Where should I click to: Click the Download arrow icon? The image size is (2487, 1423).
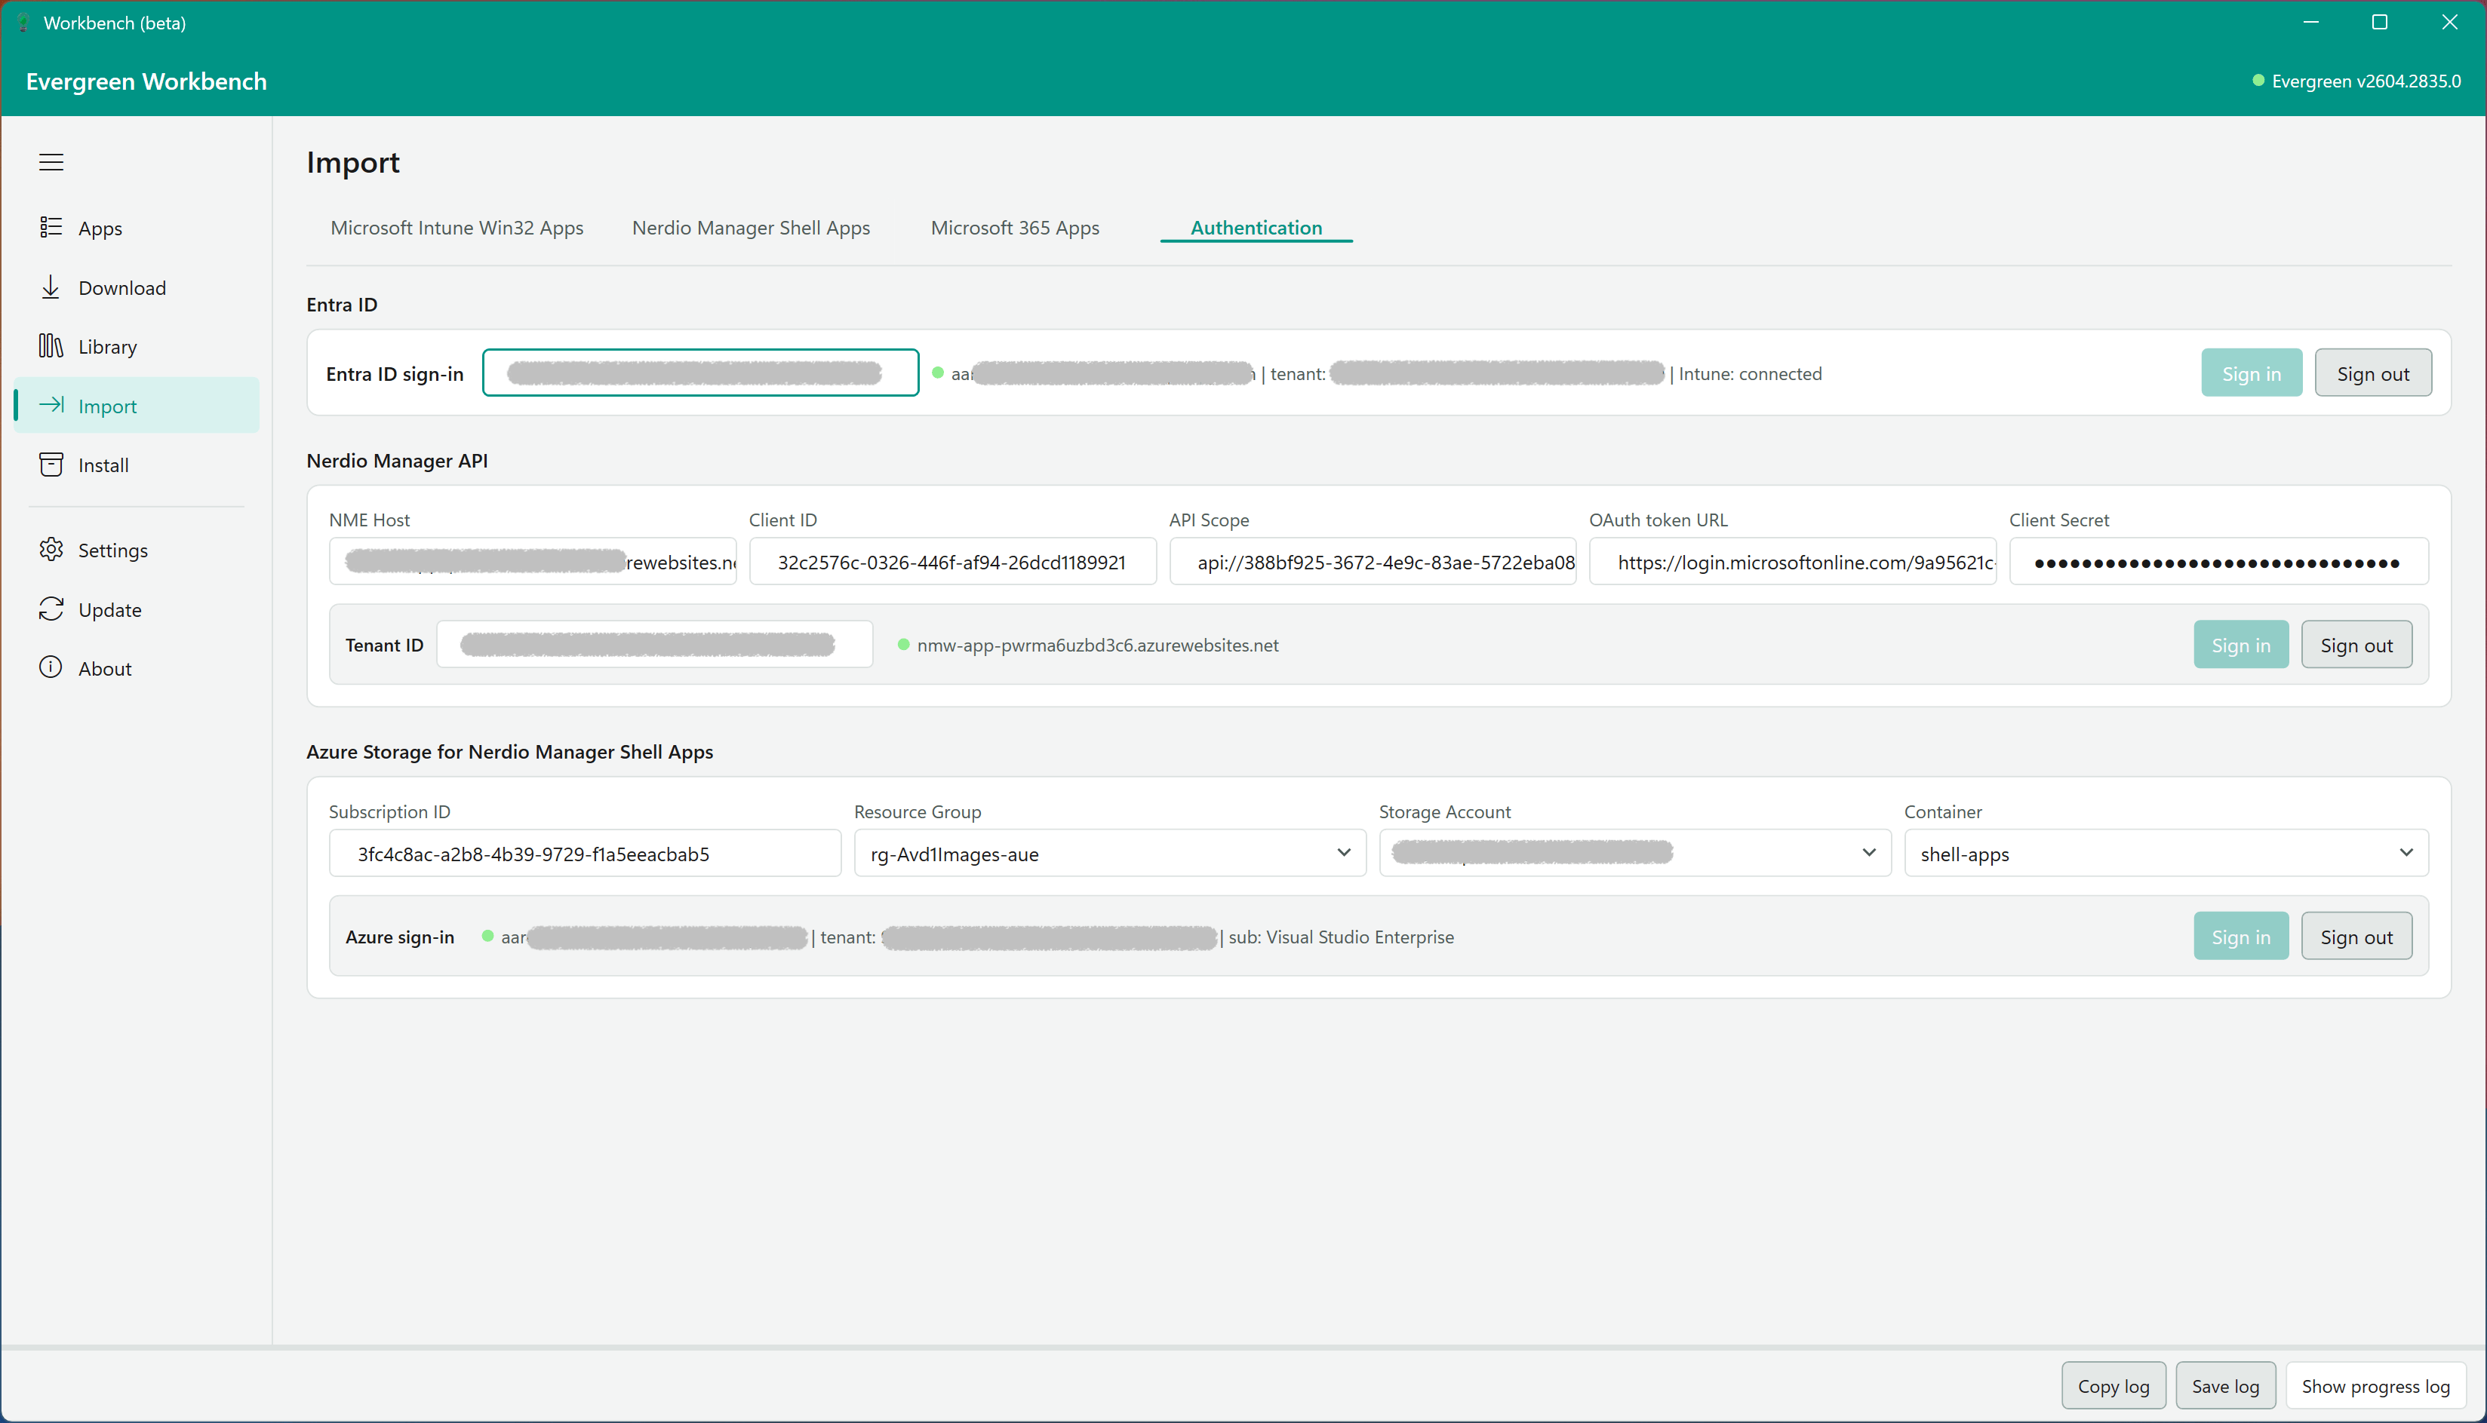pos(51,287)
